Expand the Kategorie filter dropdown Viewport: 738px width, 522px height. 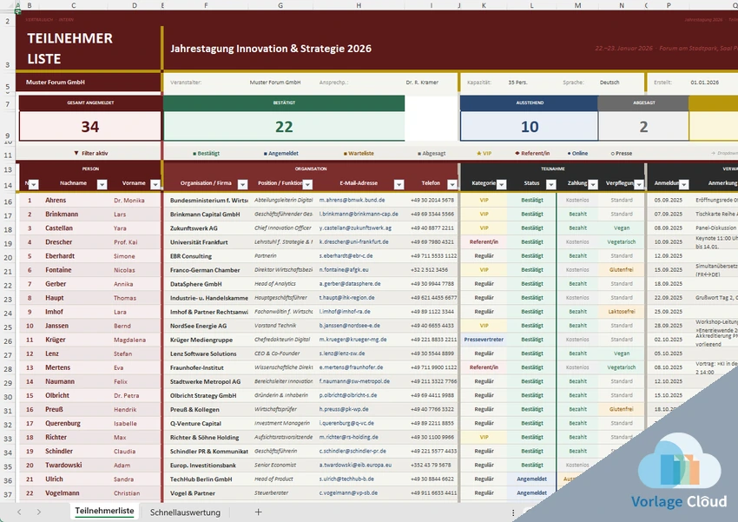[x=501, y=184]
